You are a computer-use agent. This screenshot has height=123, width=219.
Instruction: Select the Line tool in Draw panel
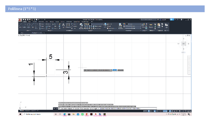pos(20,26)
